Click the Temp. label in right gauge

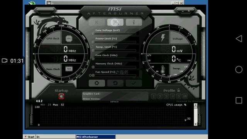(177, 68)
